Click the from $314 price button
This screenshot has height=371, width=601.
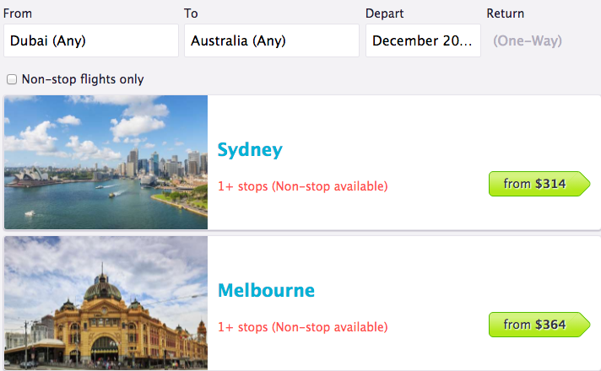click(539, 184)
